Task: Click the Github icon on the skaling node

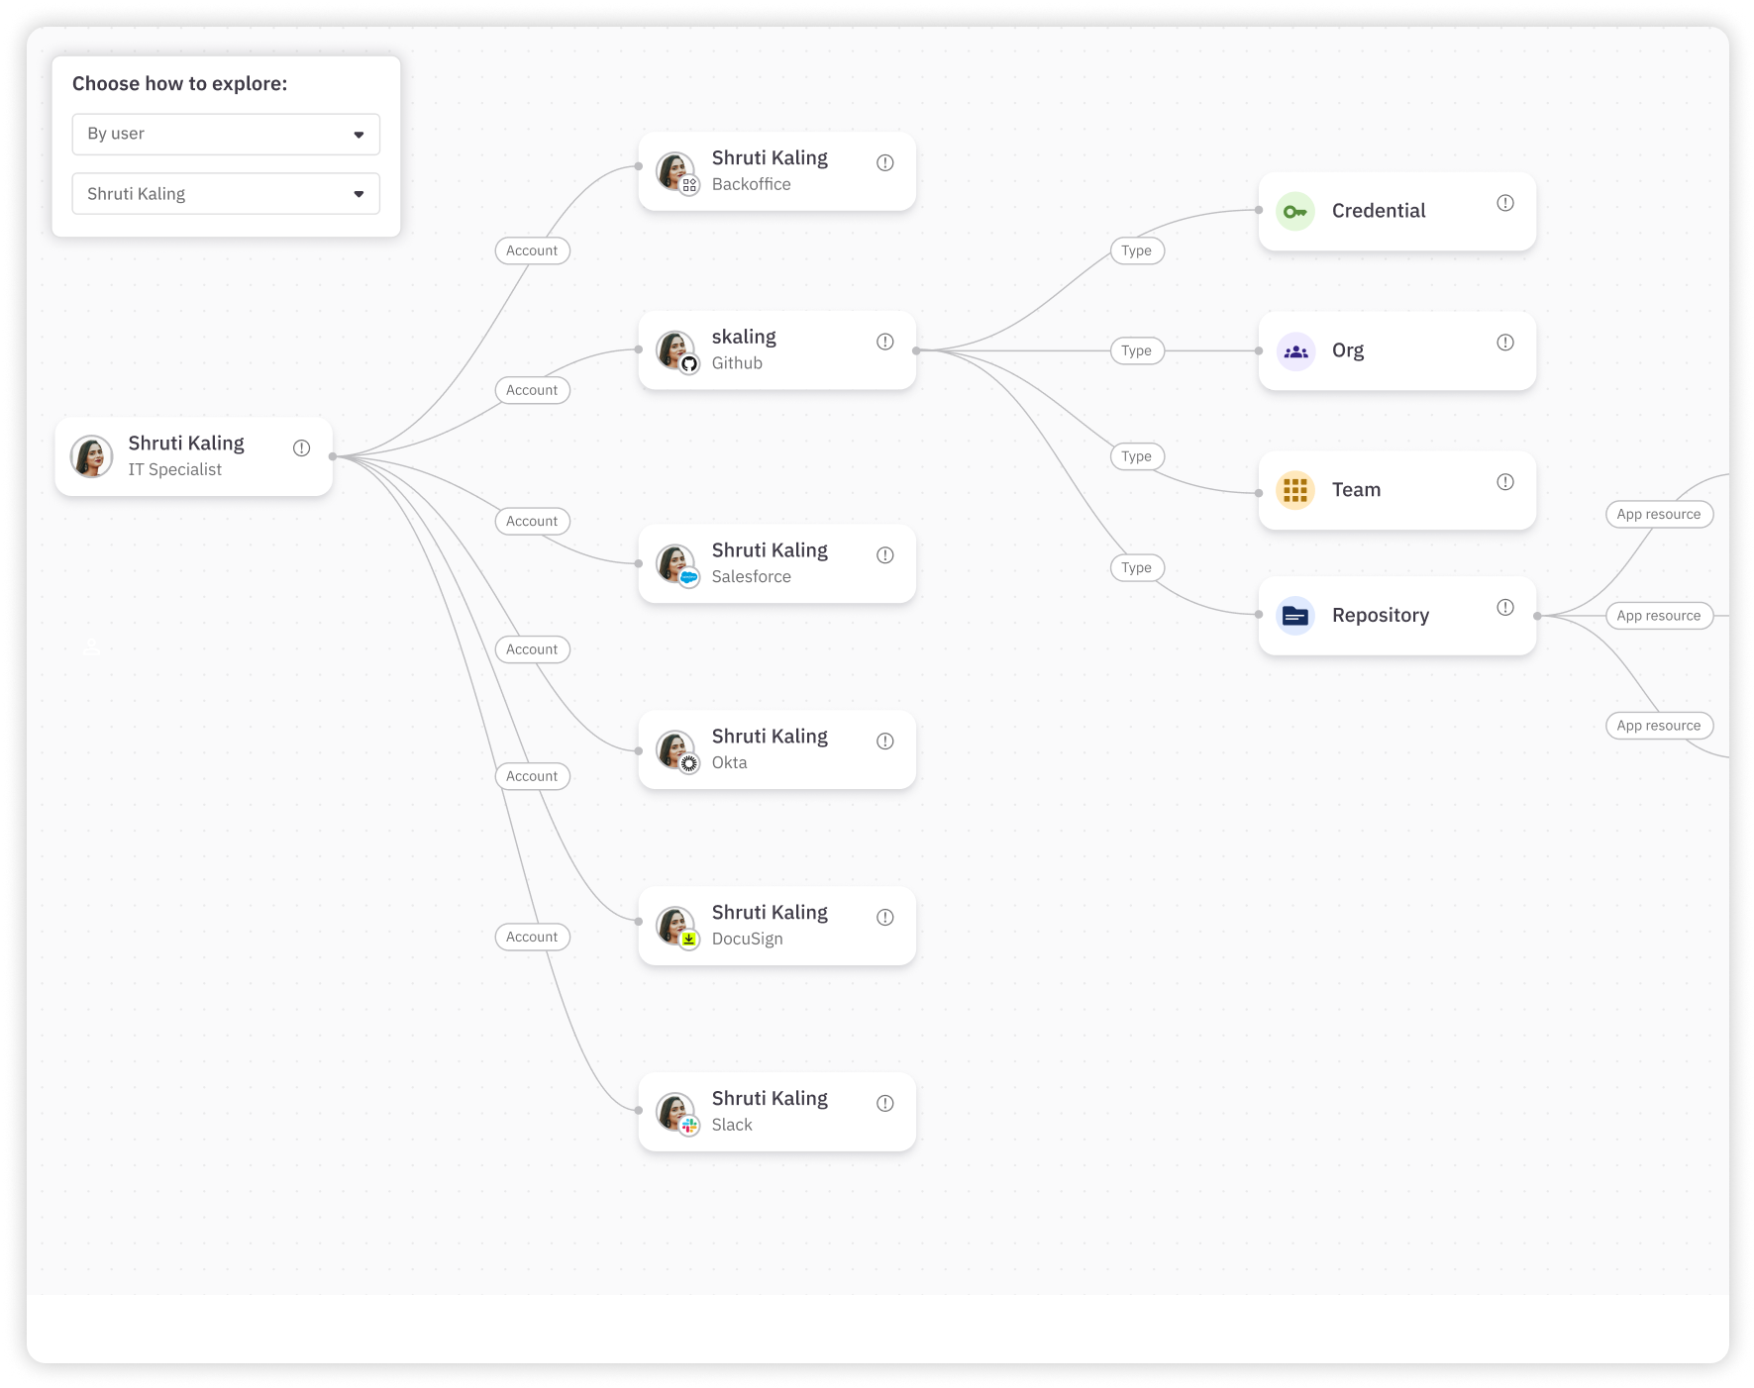Action: tap(690, 363)
